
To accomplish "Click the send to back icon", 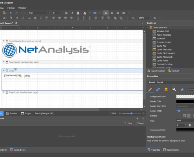I will point(121,18).
